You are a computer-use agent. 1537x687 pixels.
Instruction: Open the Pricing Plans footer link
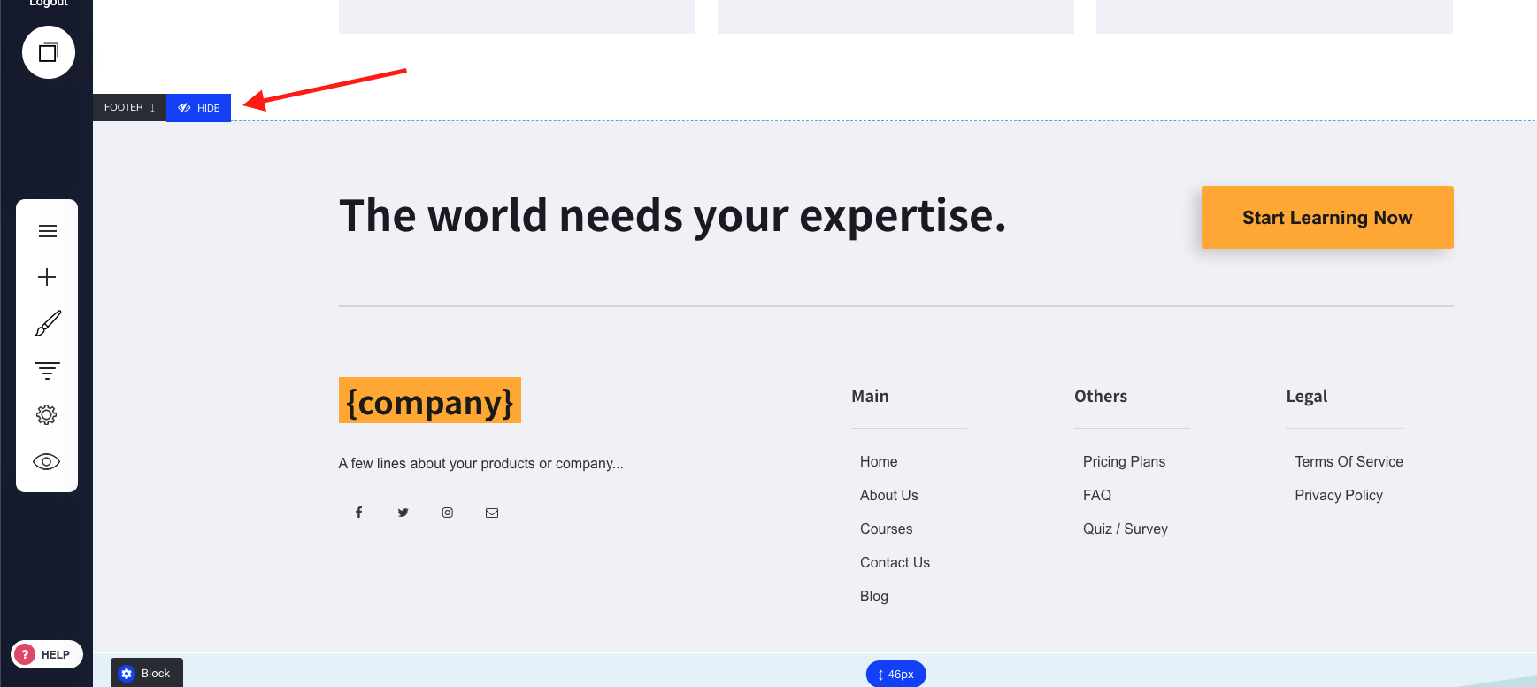point(1124,461)
